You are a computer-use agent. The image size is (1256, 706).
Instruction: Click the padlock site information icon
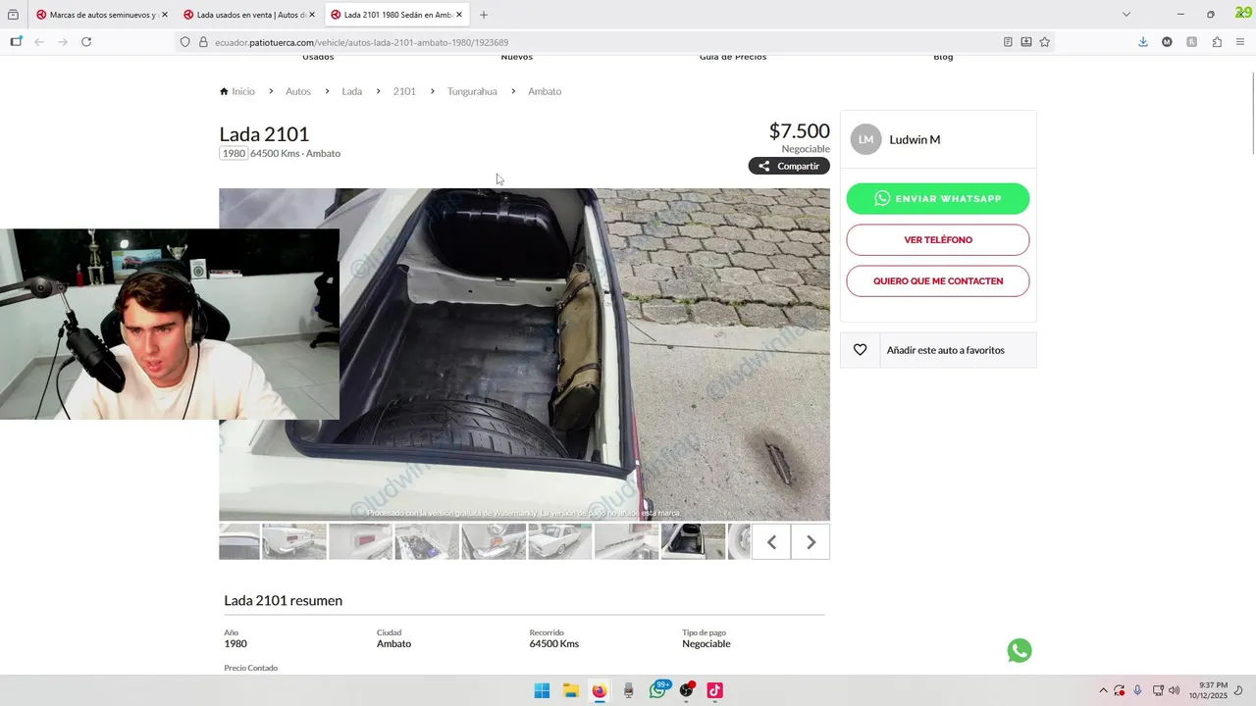203,42
